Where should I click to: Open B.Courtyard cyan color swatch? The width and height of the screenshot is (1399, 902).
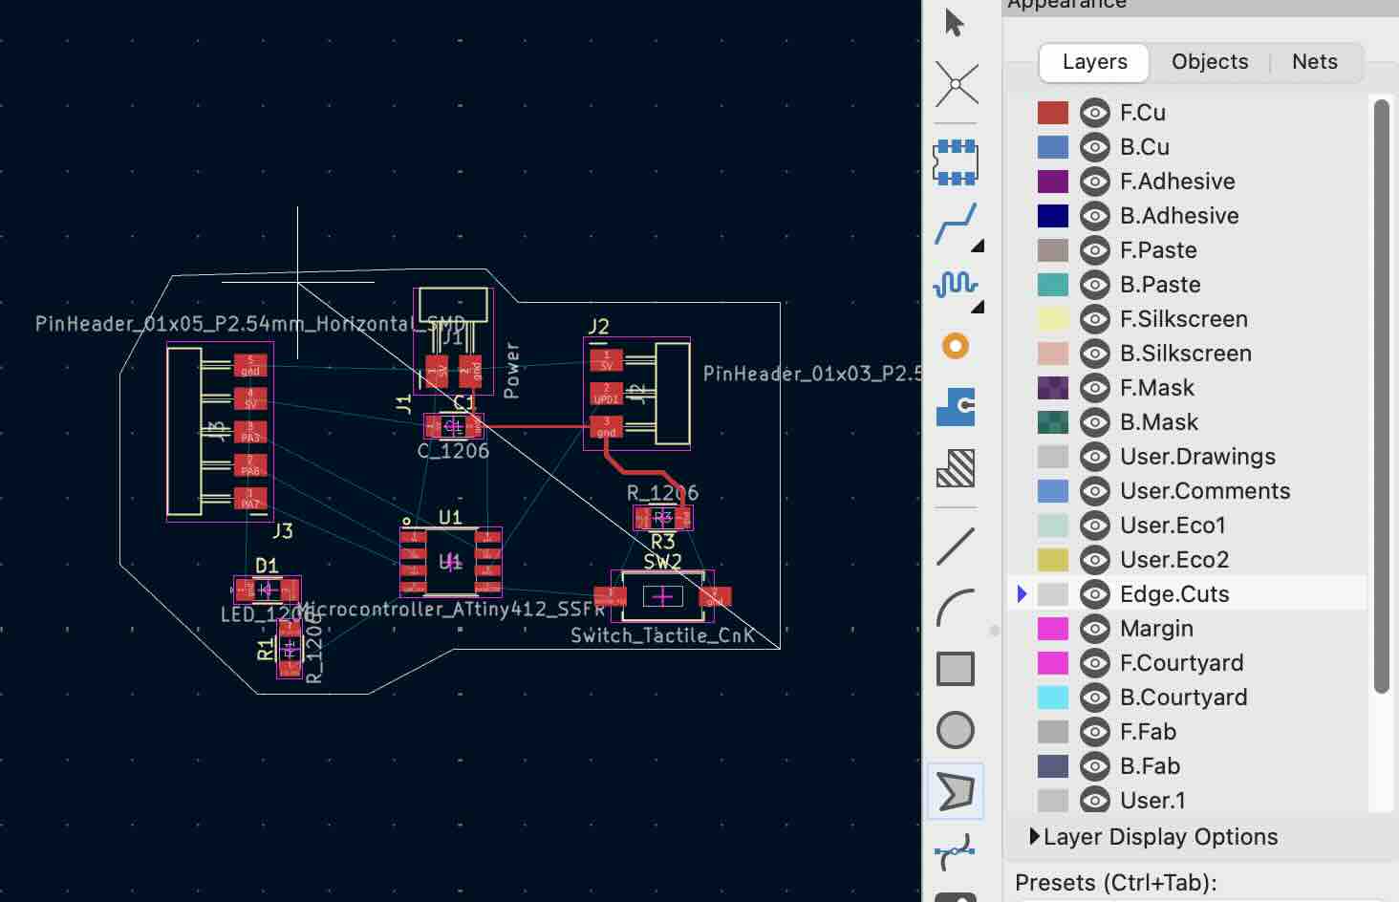(1053, 698)
